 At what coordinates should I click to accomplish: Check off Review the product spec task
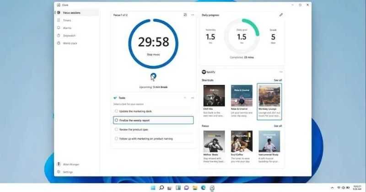116,129
